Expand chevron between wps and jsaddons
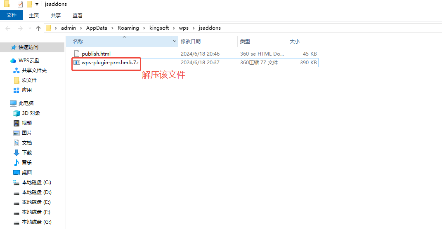This screenshot has height=229, width=442. [x=194, y=28]
